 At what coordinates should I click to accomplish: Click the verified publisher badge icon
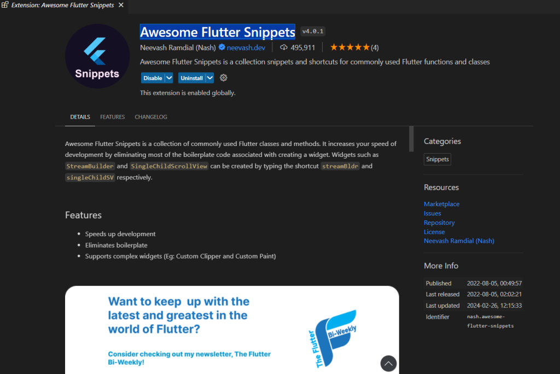pyautogui.click(x=222, y=47)
